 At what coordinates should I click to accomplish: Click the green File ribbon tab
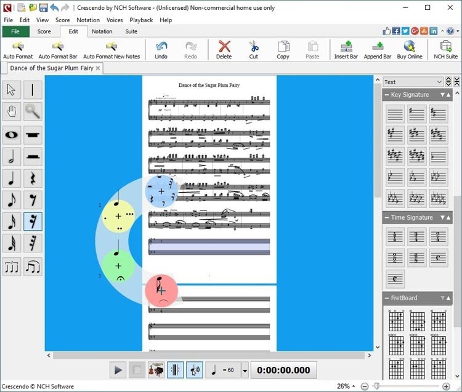coord(15,31)
